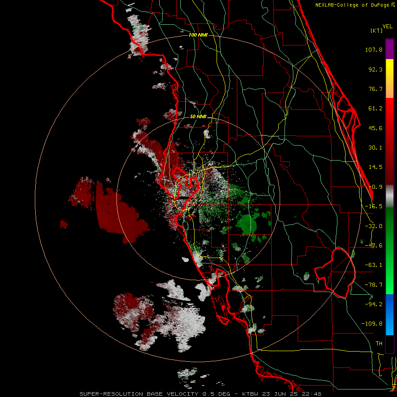This screenshot has width=397, height=397.
Task: Click the purple segment of the velocity color bar
Action: (390, 49)
